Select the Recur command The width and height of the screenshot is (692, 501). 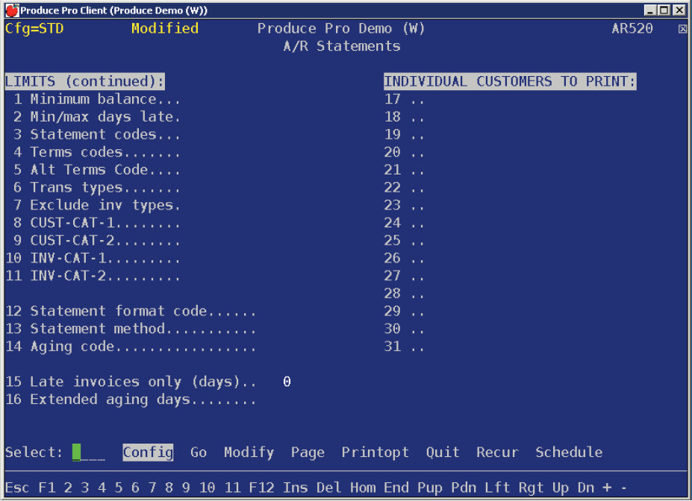click(497, 453)
